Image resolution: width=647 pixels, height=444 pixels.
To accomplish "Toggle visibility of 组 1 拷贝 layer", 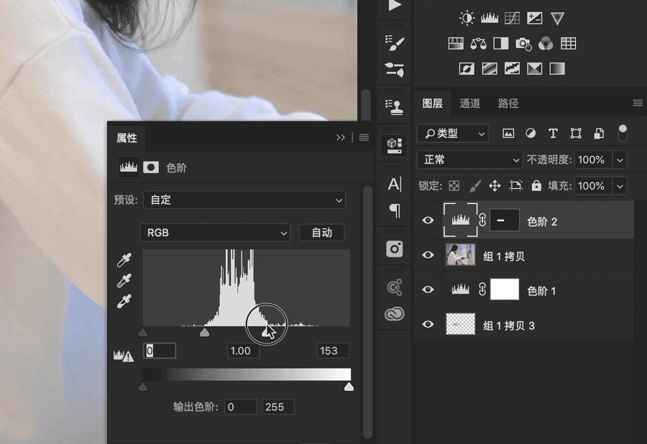I will (x=428, y=254).
